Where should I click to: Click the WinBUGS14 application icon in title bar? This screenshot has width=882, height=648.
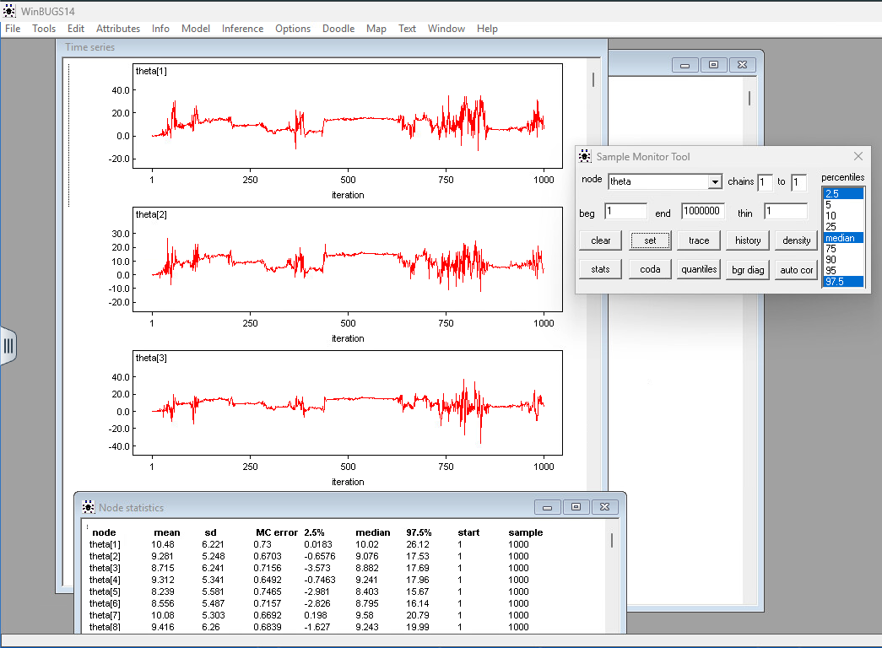[10, 11]
